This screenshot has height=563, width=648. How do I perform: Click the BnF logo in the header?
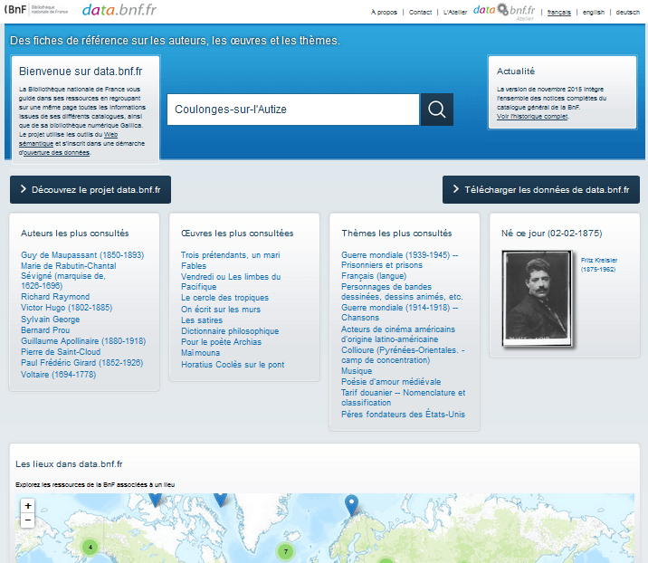point(36,11)
